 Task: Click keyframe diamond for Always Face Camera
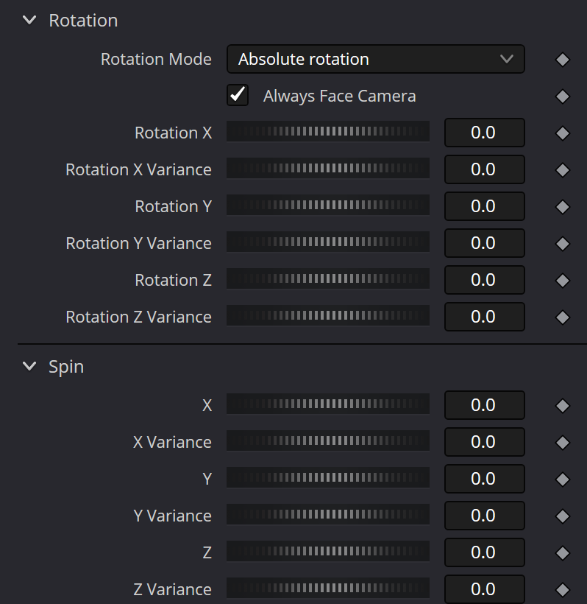coord(563,96)
